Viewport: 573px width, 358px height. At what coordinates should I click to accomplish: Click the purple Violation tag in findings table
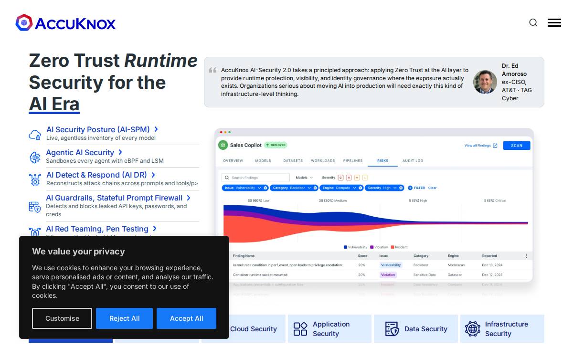click(x=388, y=275)
